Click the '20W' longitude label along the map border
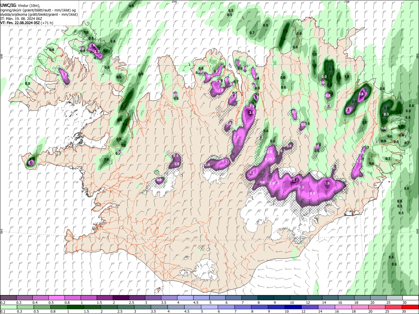Viewport: 419px width, 314px height. pos(174,2)
